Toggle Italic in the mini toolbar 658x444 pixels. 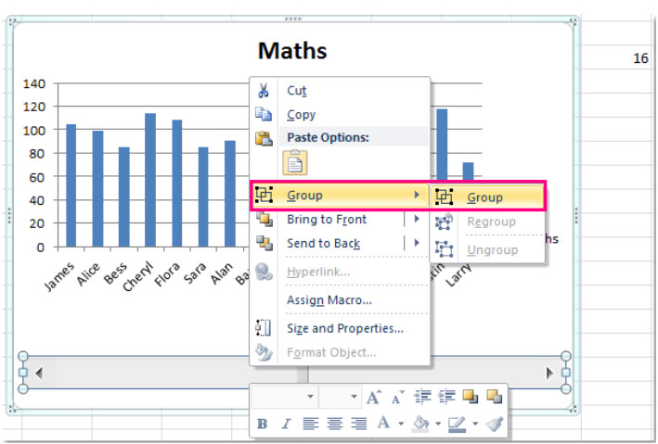286,424
